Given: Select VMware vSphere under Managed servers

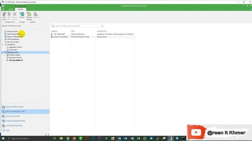Looking at the screenshot, I should point(15,55).
